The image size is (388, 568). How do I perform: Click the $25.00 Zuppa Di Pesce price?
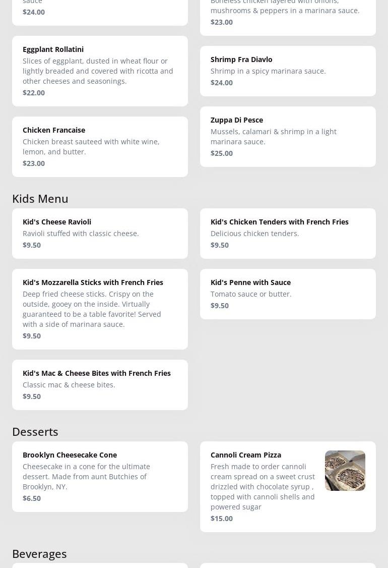point(222,153)
